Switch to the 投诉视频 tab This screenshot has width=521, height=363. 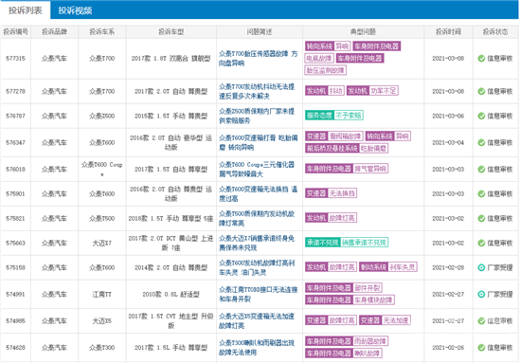(75, 10)
